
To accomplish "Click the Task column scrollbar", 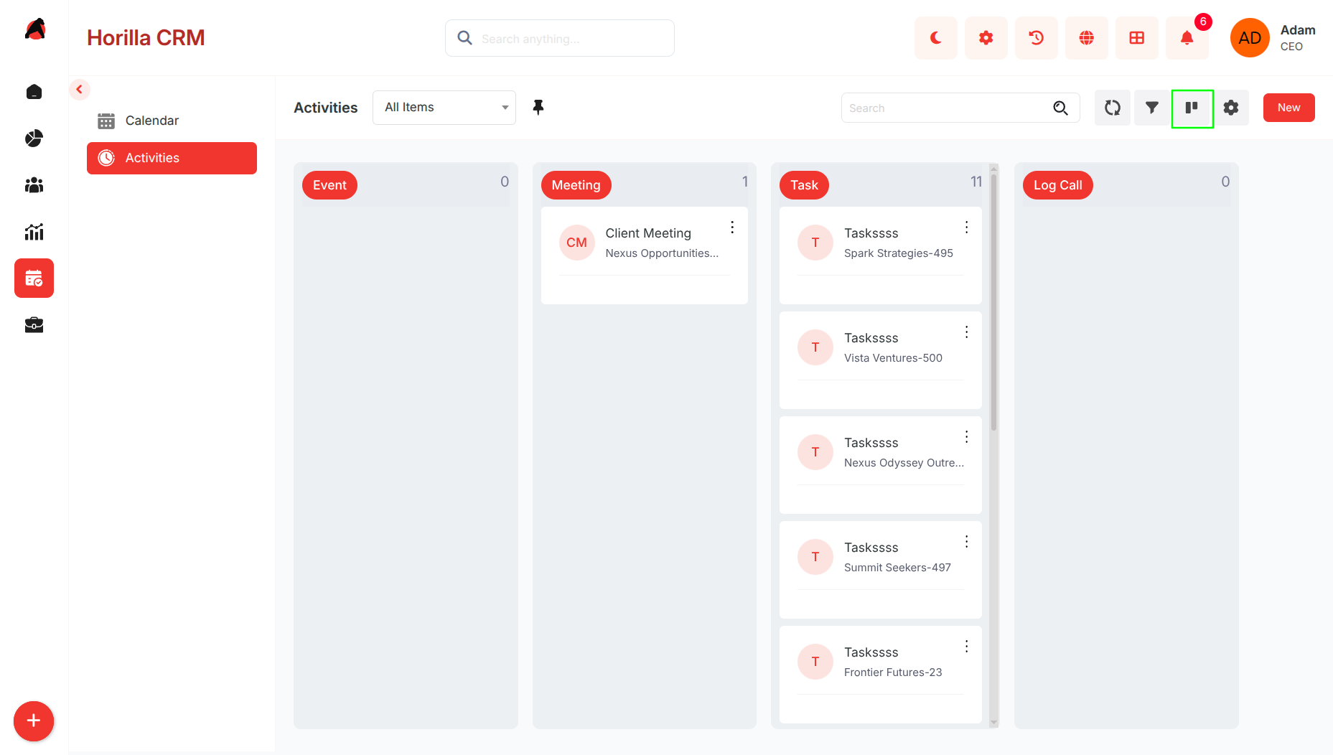I will click(994, 301).
